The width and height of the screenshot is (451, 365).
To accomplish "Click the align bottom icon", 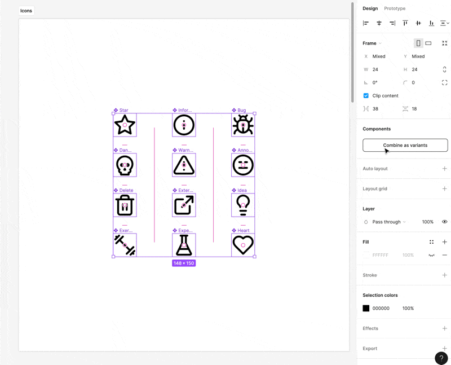I will coord(431,23).
